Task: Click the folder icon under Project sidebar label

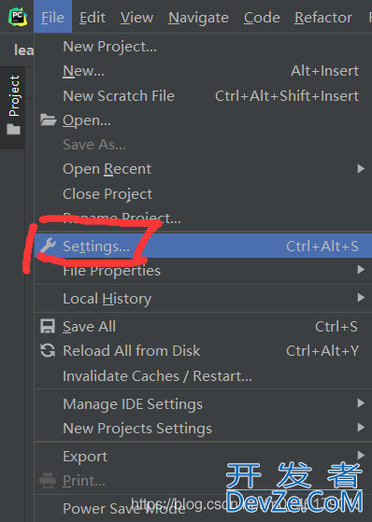Action: tap(14, 129)
